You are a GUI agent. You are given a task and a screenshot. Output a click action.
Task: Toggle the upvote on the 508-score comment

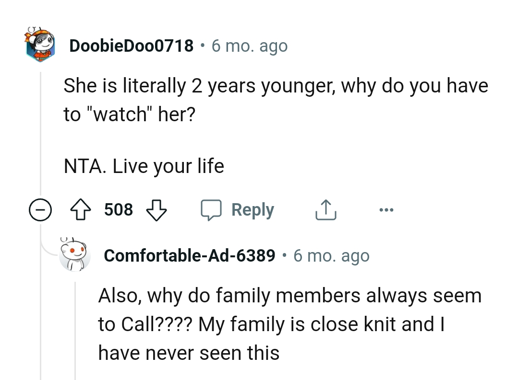click(x=81, y=209)
